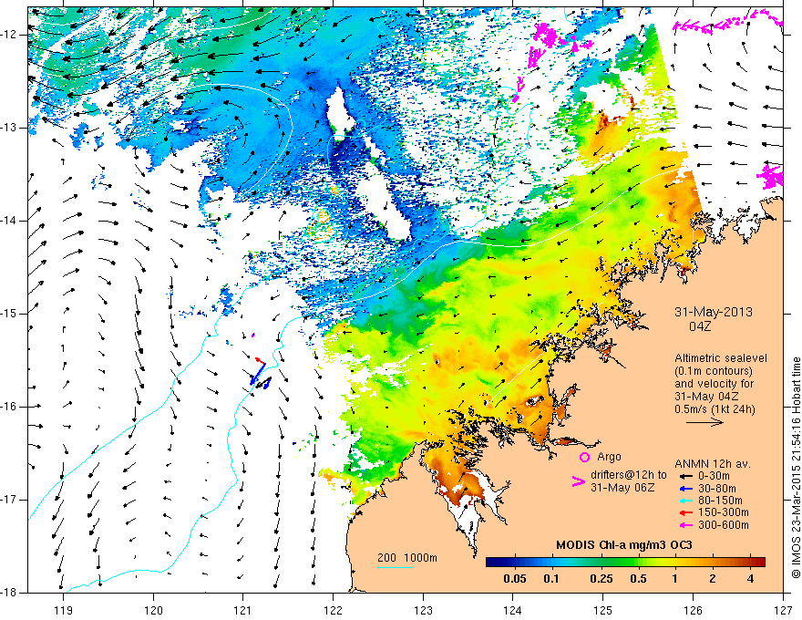802x620 pixels.
Task: Select the cyan 80-150m ANMN arrow
Action: coord(685,501)
